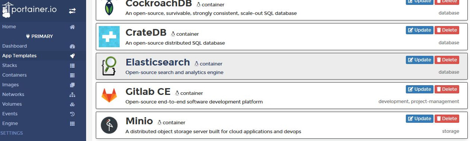Click the portainer.io logo
Image resolution: width=470 pixels, height=141 pixels.
(29, 10)
